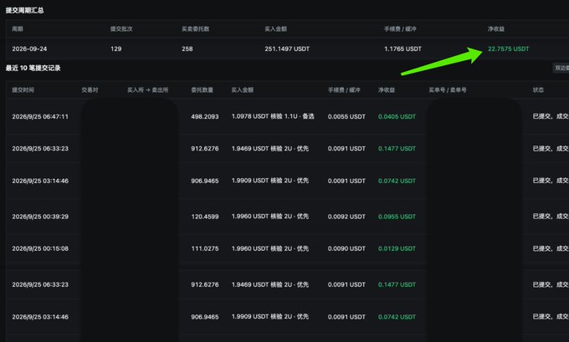
Task: Select the 提交时间 column header
Action: coord(23,90)
